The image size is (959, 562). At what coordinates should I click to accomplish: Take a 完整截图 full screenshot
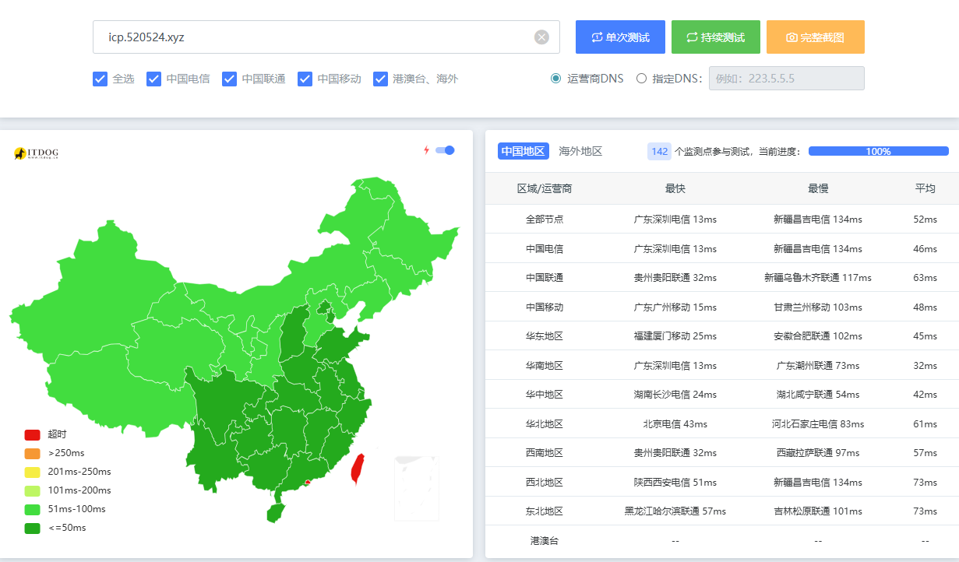coord(815,37)
